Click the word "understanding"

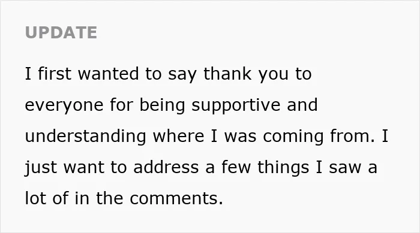(x=85, y=136)
